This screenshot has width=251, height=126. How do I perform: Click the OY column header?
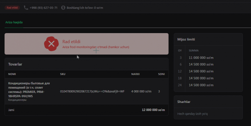pos(180,51)
